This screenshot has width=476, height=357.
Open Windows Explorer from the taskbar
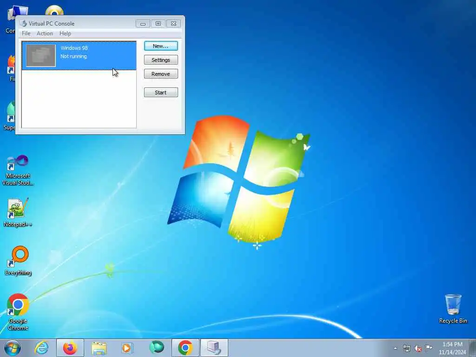(99, 348)
